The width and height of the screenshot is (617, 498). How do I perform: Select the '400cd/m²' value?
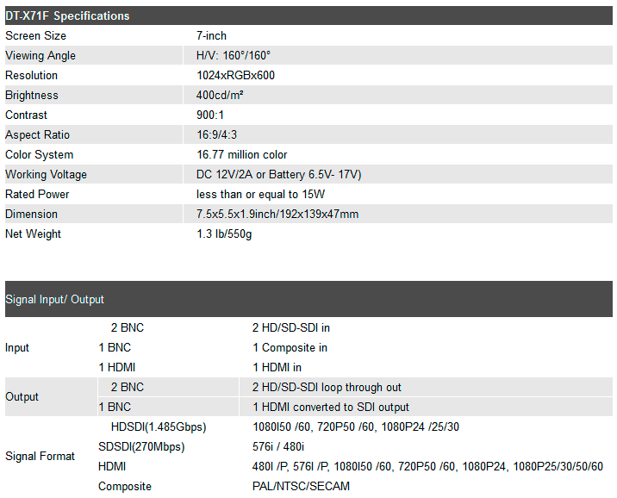point(220,95)
